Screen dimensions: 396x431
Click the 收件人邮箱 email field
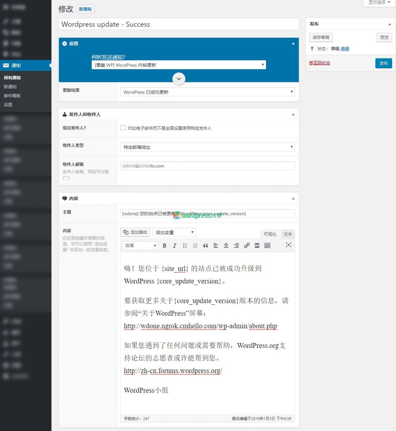tap(207, 166)
